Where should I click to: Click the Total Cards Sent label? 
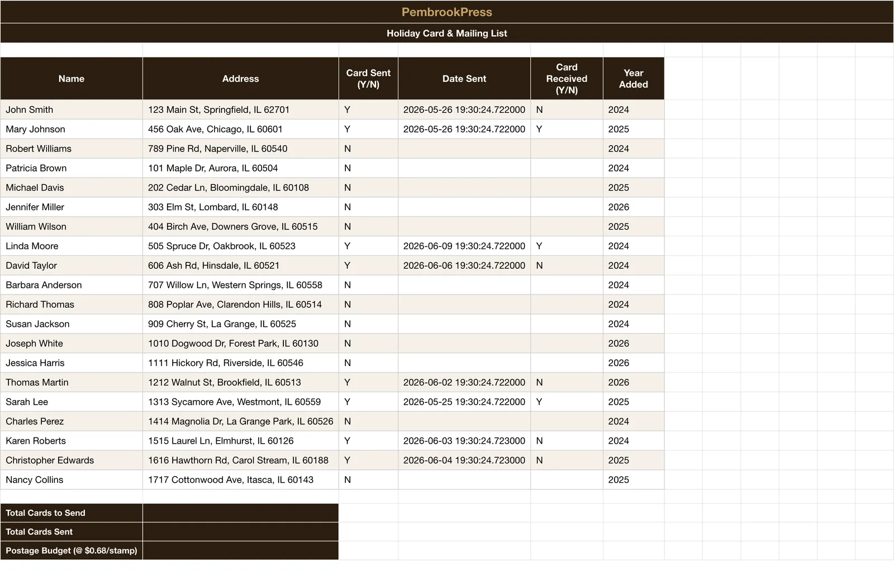pos(72,532)
